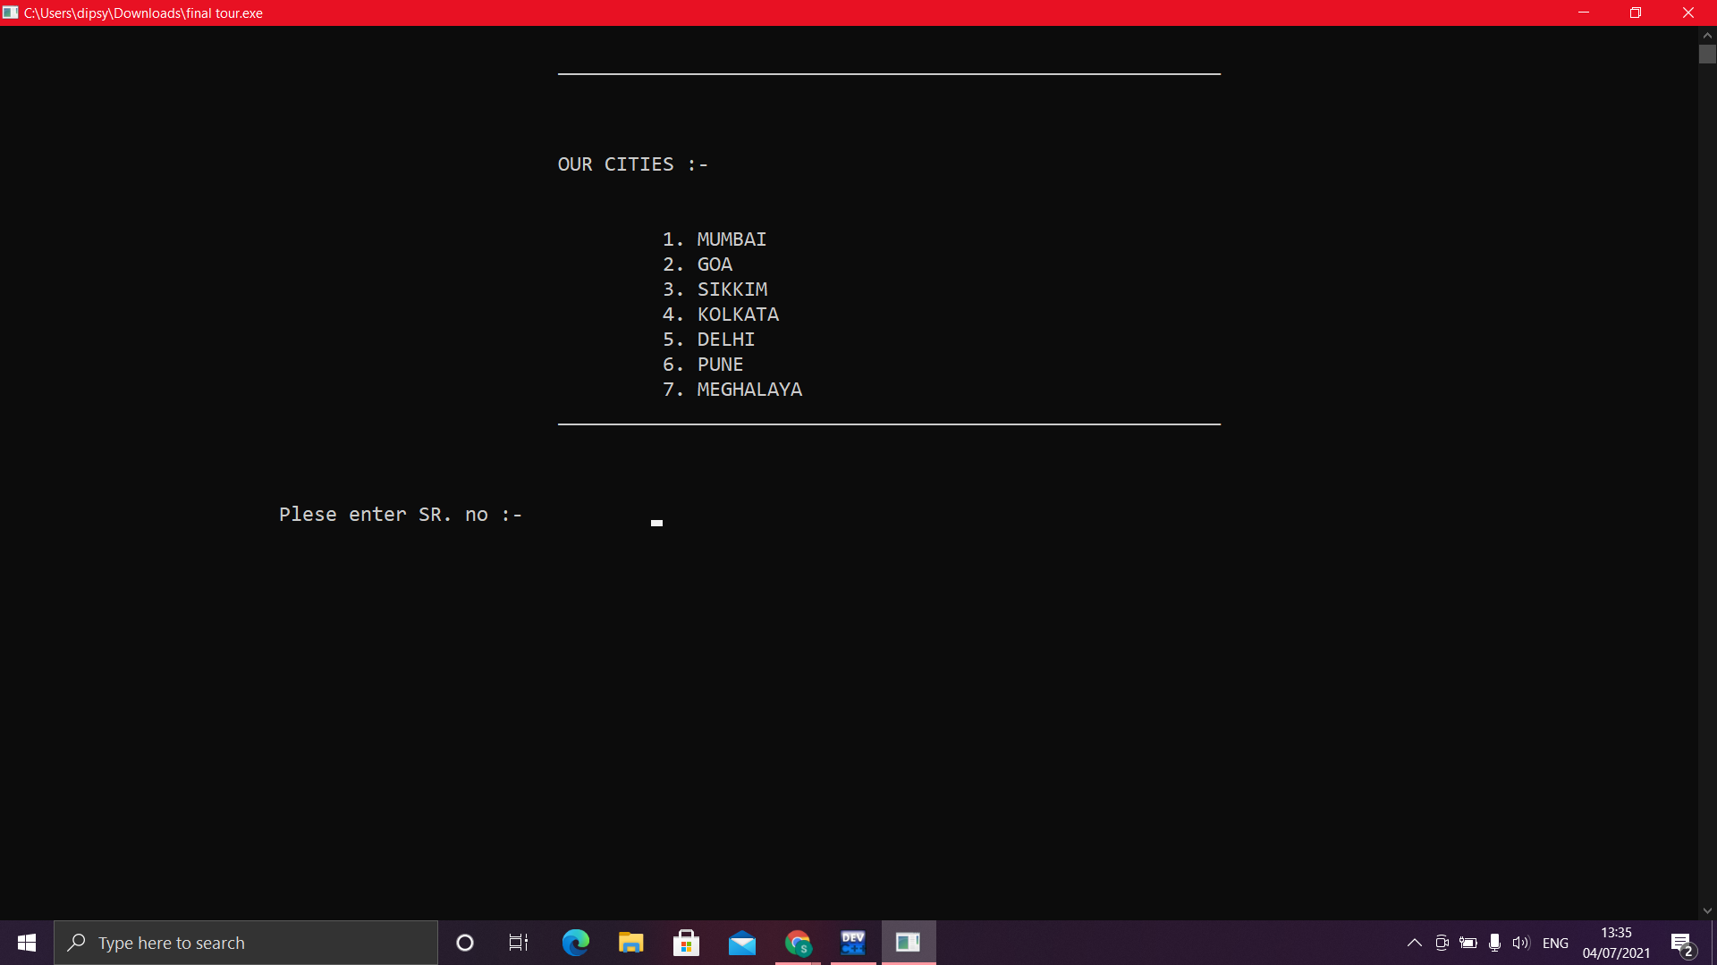The image size is (1717, 965).
Task: Click the console scrollbar down arrow
Action: (x=1707, y=910)
